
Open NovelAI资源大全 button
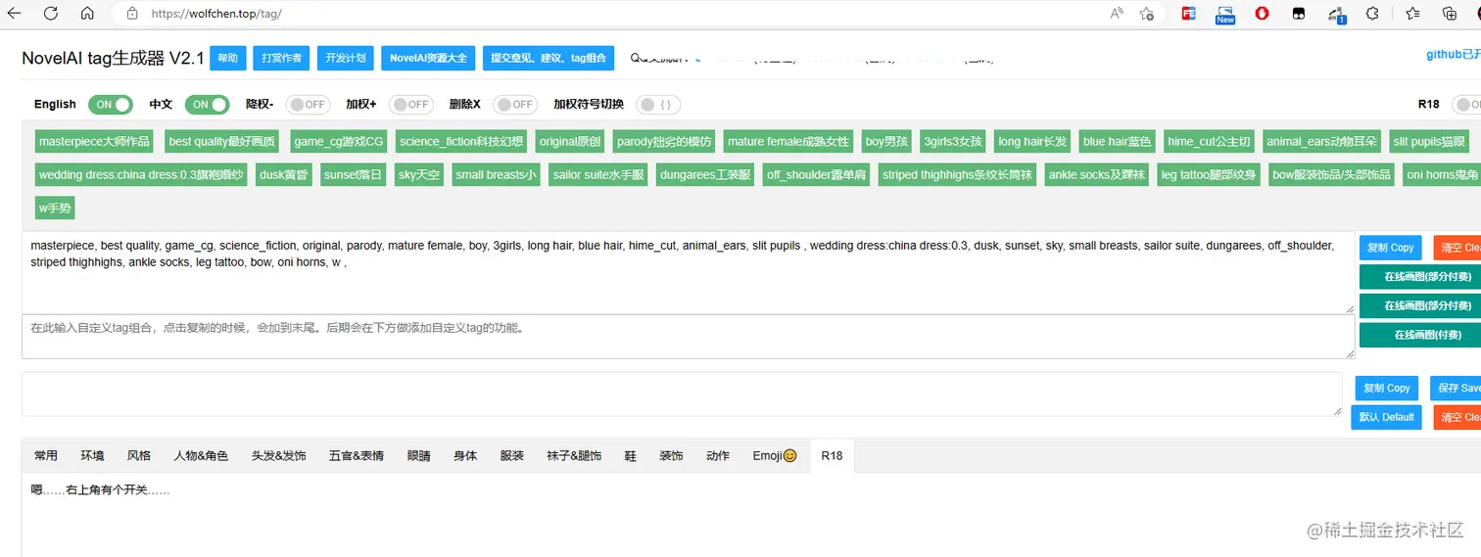pyautogui.click(x=429, y=58)
